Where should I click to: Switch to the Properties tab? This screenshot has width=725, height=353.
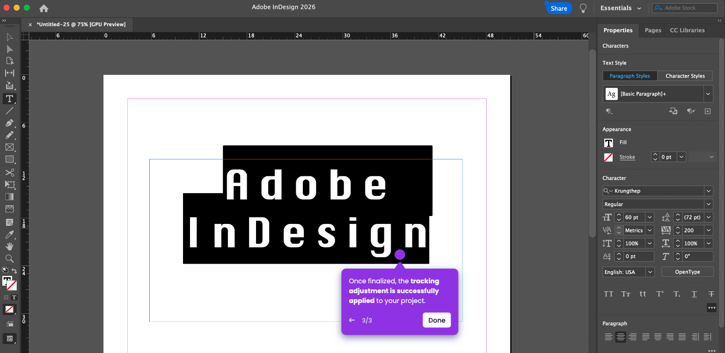pyautogui.click(x=618, y=30)
